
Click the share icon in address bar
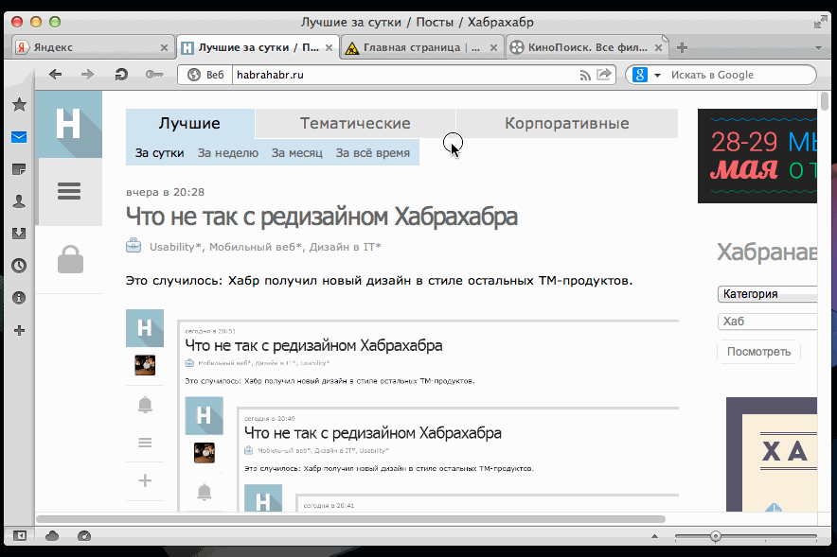point(604,75)
